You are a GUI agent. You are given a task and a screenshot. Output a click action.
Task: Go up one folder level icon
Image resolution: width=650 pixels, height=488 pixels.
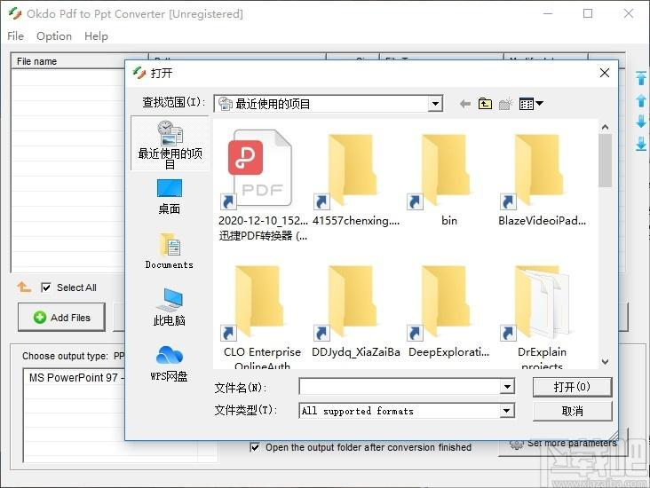(485, 104)
